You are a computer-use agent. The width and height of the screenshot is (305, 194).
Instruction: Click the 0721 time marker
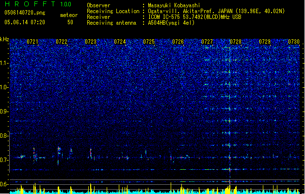(x=32, y=42)
